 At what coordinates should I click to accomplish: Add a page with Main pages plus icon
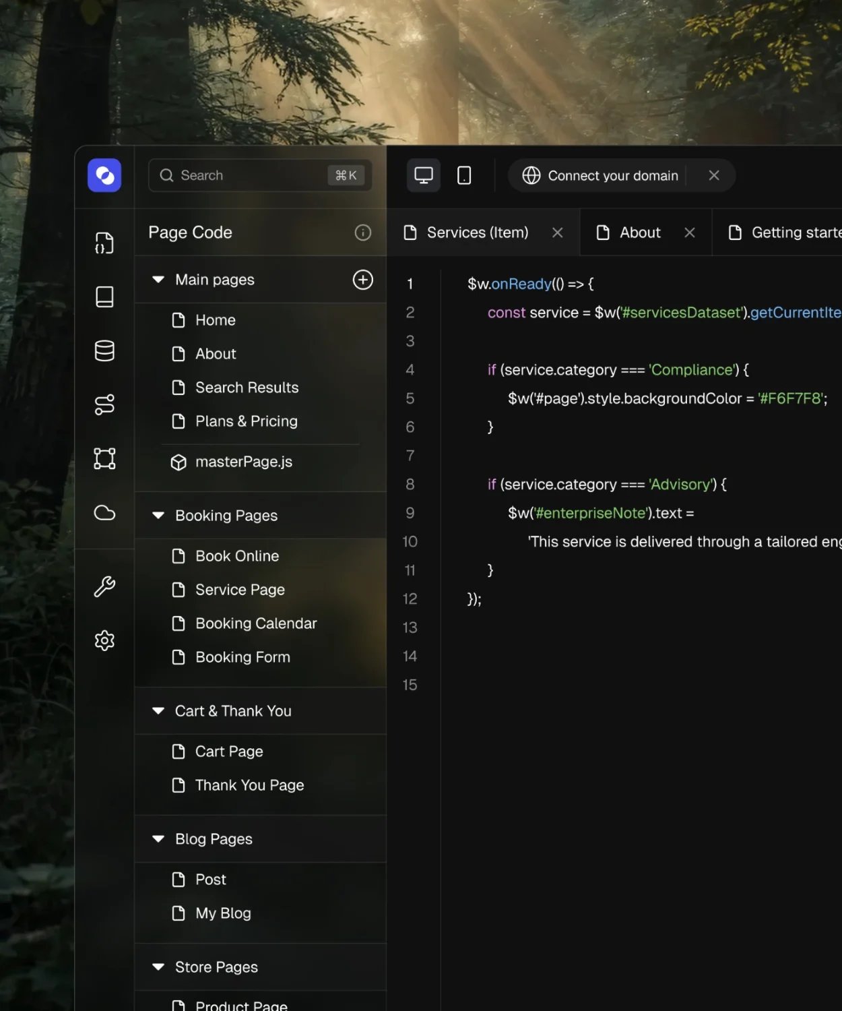click(363, 280)
